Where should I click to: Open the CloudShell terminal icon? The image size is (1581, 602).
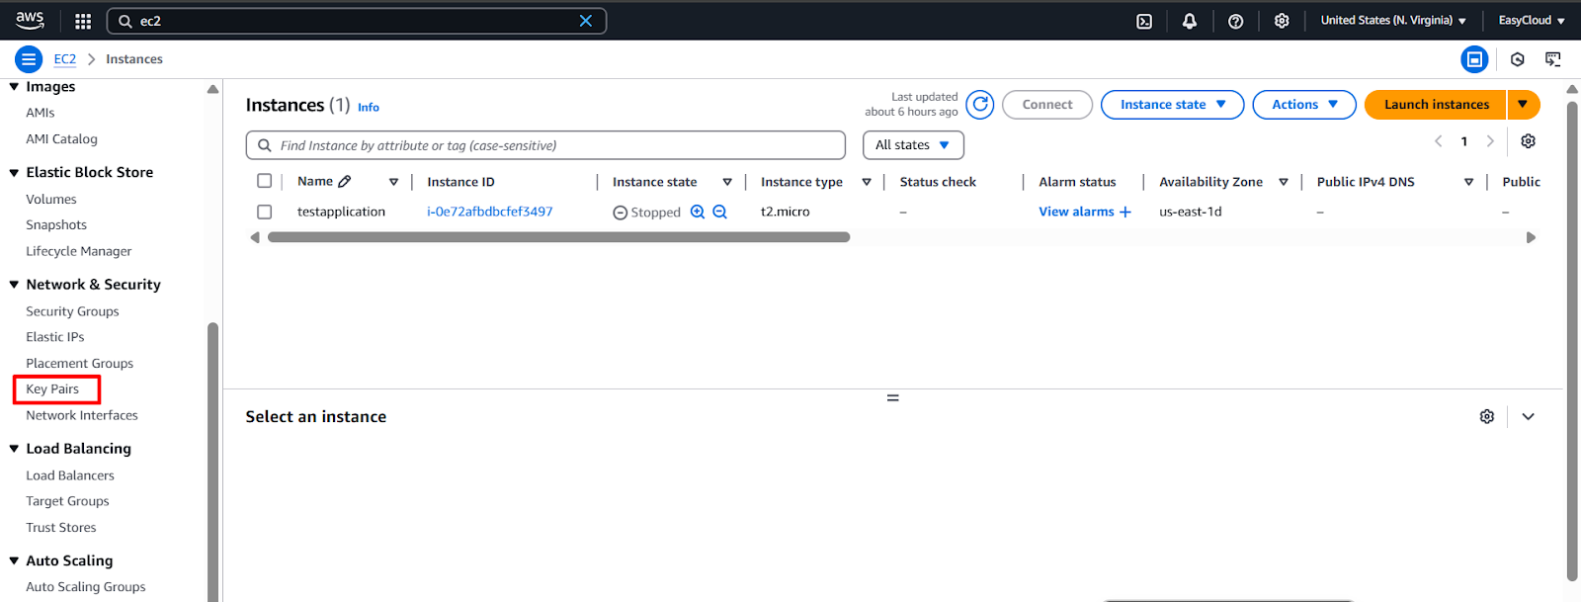coord(1144,21)
